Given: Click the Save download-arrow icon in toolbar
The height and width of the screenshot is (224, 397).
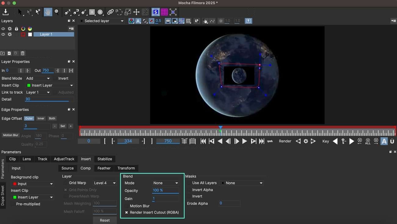Looking at the screenshot, I should 5,12.
